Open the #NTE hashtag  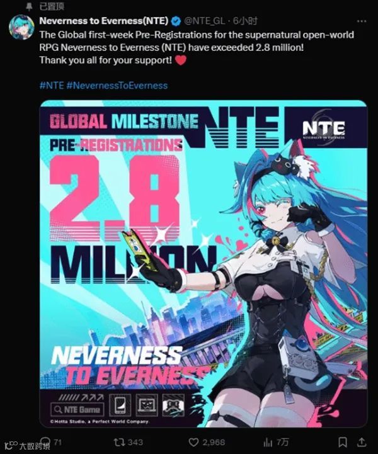52,86
